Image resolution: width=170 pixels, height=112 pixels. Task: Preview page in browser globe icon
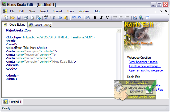39,18
